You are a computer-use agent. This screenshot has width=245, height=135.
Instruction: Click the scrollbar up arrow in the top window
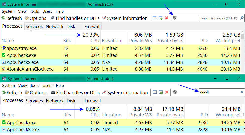pyautogui.click(x=242, y=32)
